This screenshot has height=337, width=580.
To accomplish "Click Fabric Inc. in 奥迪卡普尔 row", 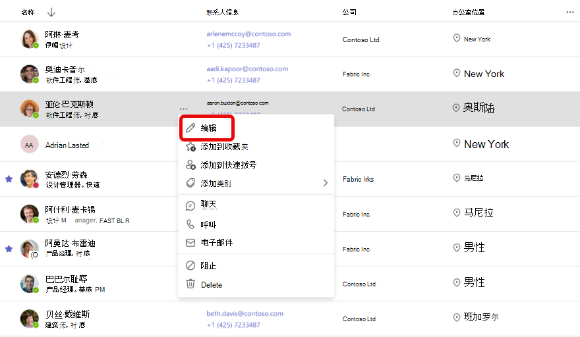I will pos(357,74).
